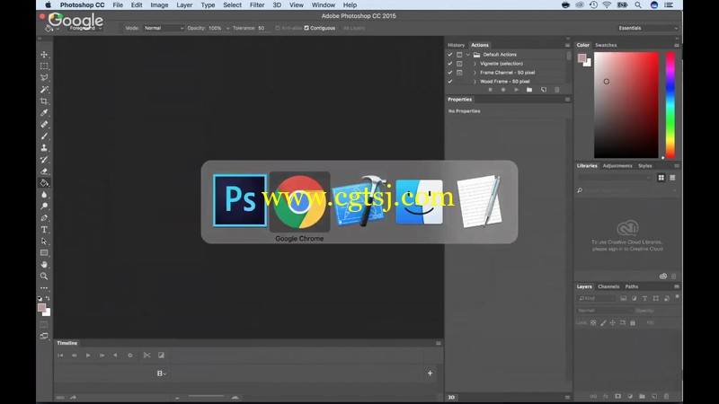Select the Pen tool
The height and width of the screenshot is (404, 719).
click(x=44, y=218)
